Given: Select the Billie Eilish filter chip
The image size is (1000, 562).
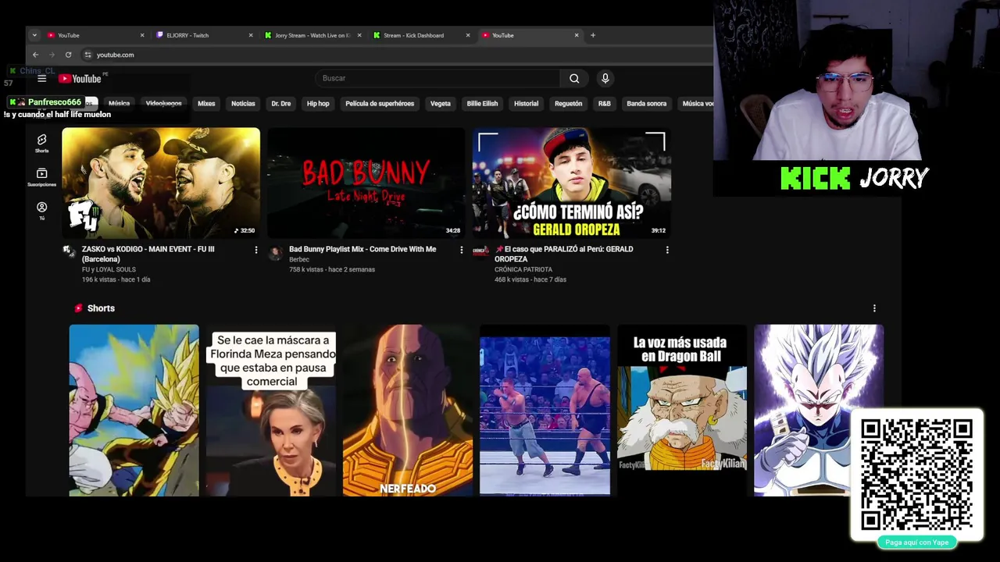Looking at the screenshot, I should tap(482, 103).
